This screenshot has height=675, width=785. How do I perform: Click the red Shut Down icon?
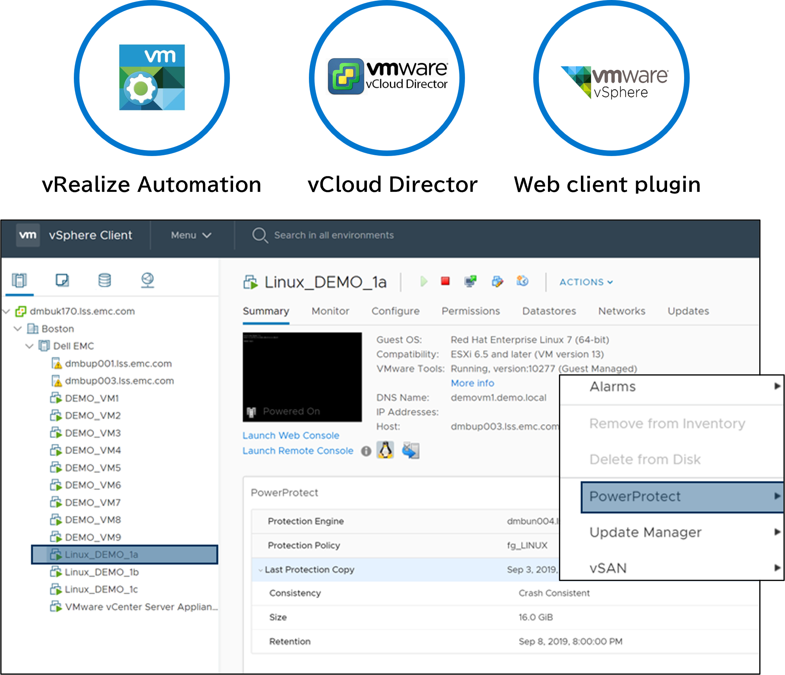pos(446,281)
